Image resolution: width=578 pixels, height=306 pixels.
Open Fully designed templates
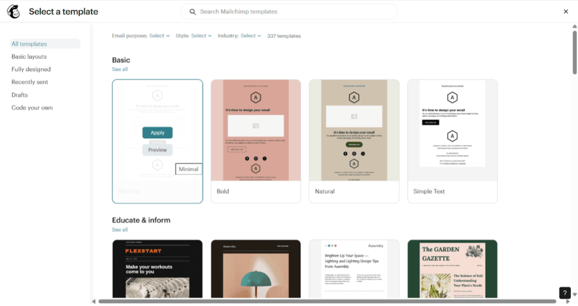click(x=31, y=69)
